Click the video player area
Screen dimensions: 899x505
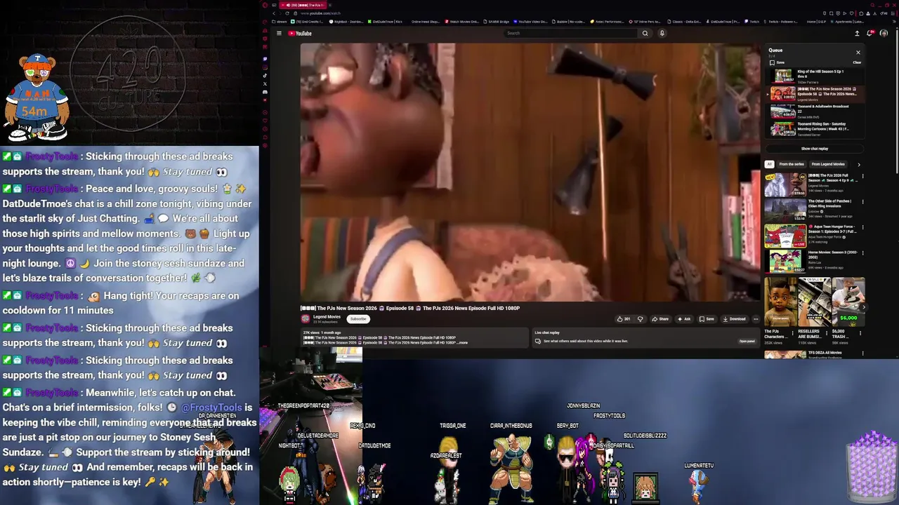click(530, 172)
